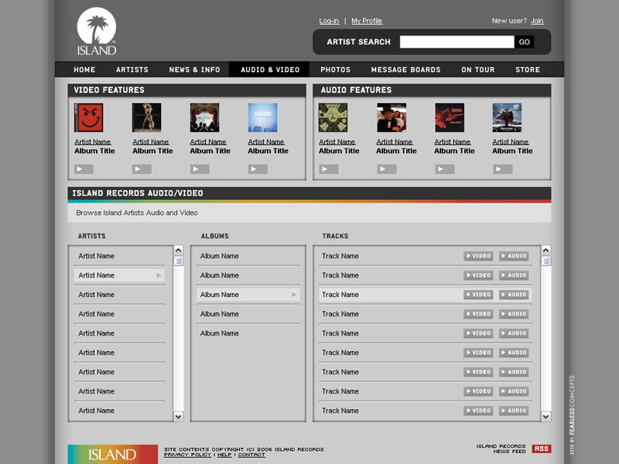619x464 pixels.
Task: Go to the Message Boards menu item
Action: 405,70
